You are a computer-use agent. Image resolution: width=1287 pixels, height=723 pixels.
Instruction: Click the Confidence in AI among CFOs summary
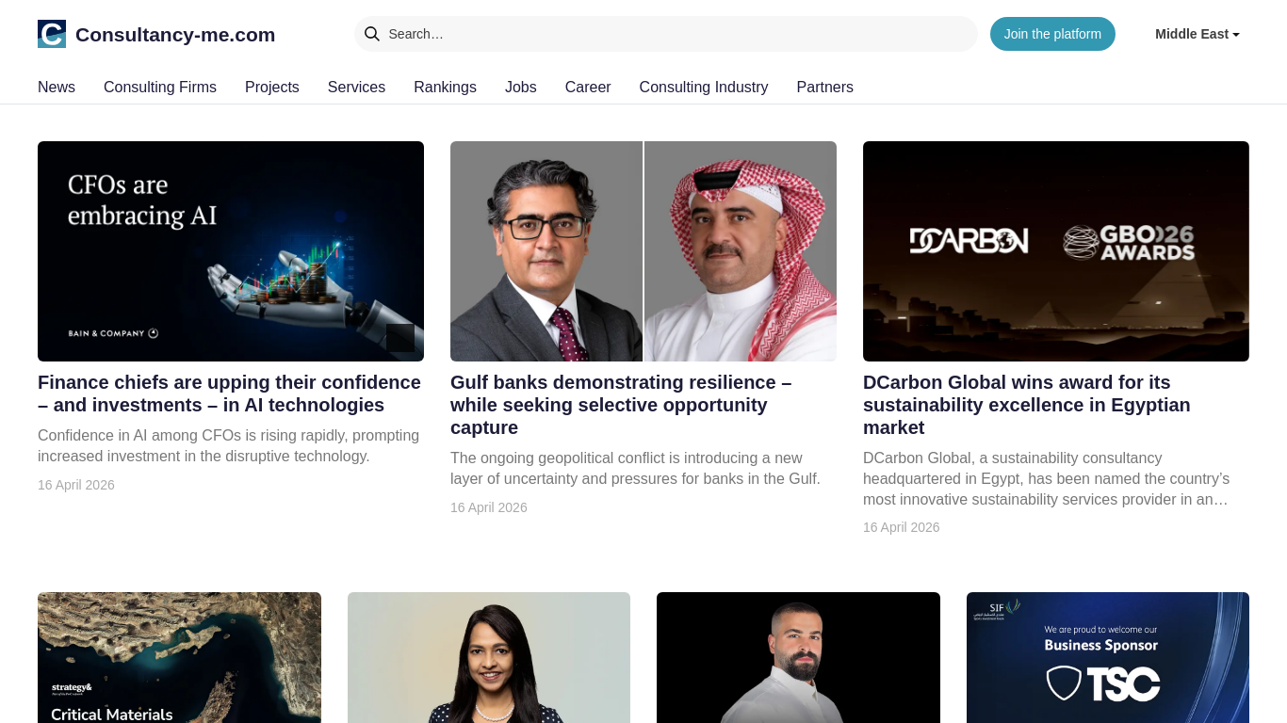tap(228, 446)
